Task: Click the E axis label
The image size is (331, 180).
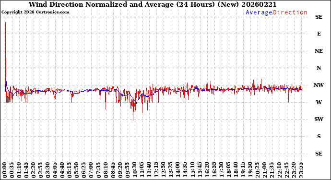Action: [x=319, y=34]
